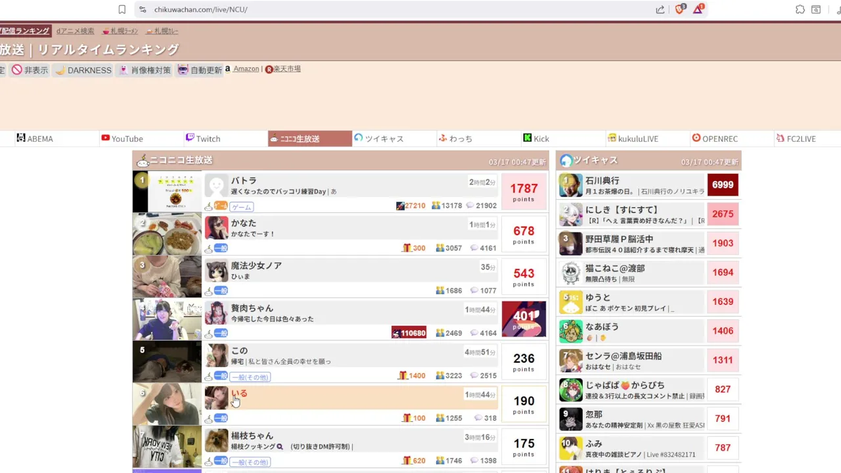Toggle 肖像権対策 option
This screenshot has width=841, height=473.
pyautogui.click(x=145, y=70)
